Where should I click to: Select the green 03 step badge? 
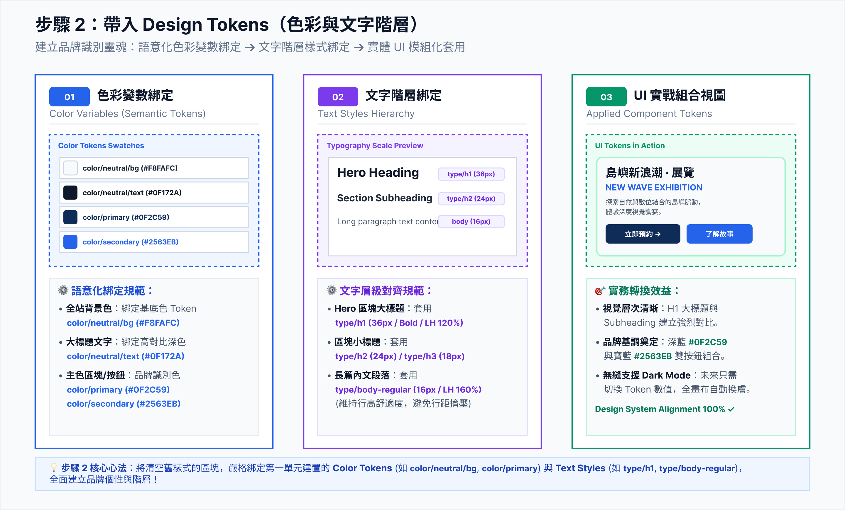pyautogui.click(x=606, y=97)
